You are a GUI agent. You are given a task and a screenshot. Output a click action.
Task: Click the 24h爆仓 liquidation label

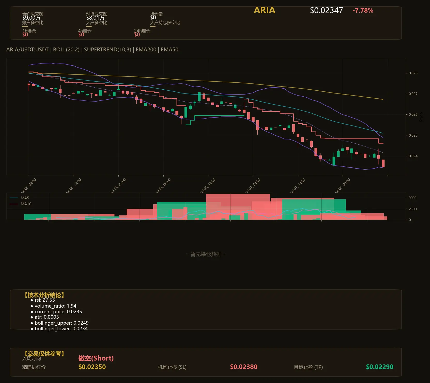[x=142, y=31]
